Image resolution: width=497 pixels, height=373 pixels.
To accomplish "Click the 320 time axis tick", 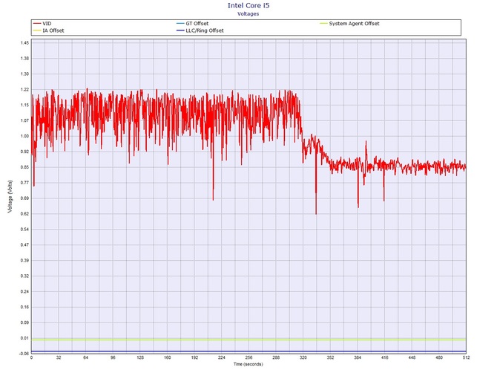I will tap(303, 357).
